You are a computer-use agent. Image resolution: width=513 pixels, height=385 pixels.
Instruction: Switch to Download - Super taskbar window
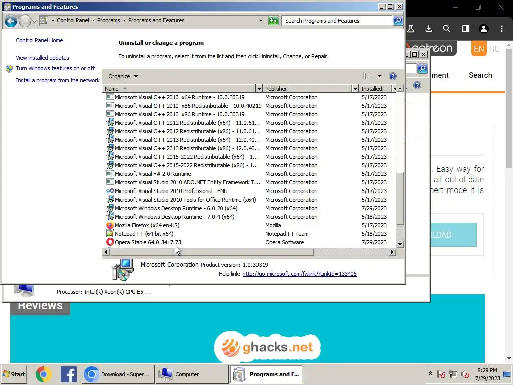[x=118, y=374]
